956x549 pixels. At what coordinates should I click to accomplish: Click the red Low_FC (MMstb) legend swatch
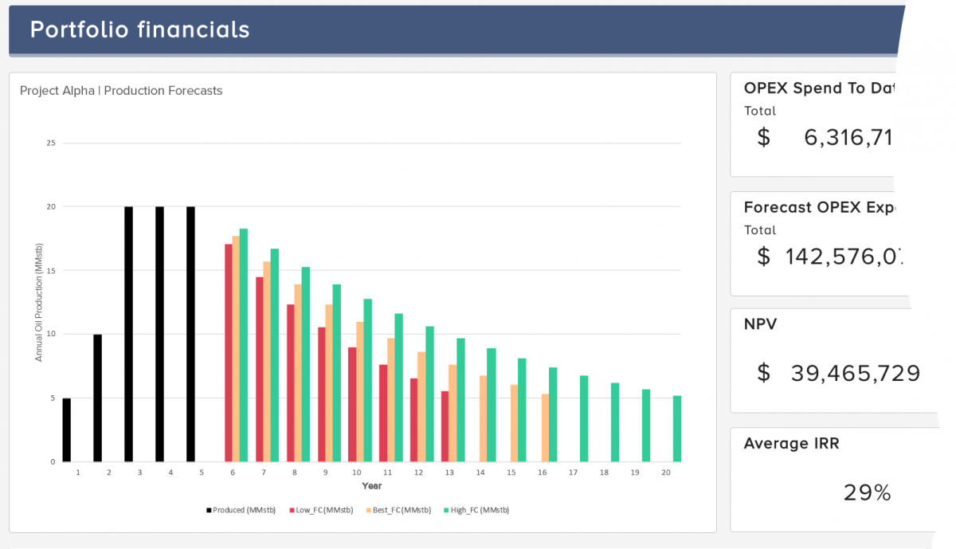click(292, 510)
